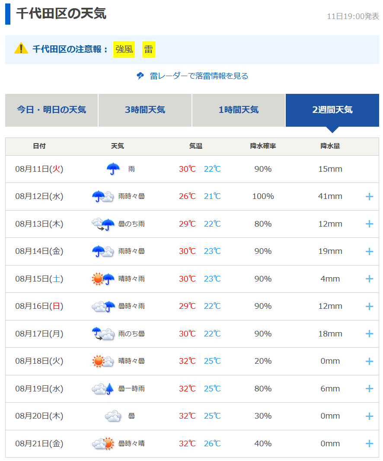Image resolution: width=383 pixels, height=461 pixels.
Task: Click the sun-and-umbrella icon for 08月15日
Action: point(103,279)
